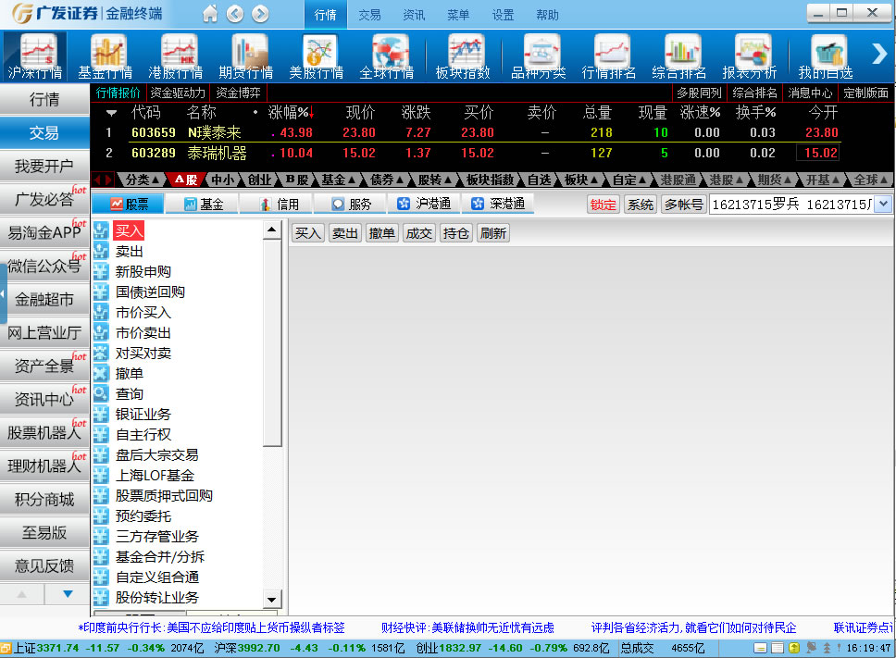Open the 交易 menu in top bar
896x658 pixels.
[369, 15]
